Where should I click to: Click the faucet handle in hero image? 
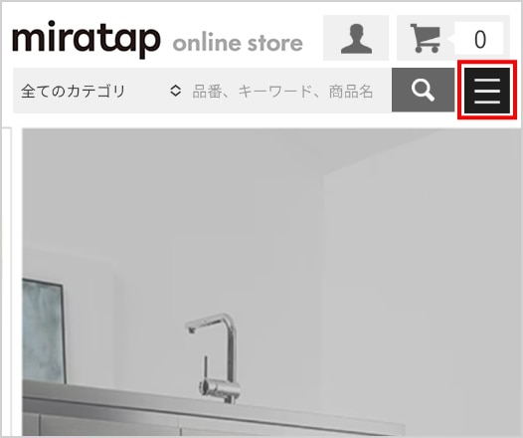click(x=206, y=370)
